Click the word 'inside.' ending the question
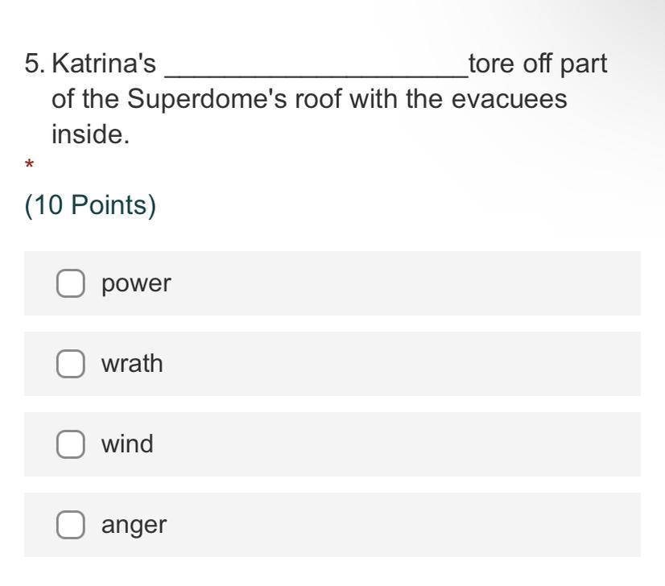665x586 pixels. (x=90, y=134)
